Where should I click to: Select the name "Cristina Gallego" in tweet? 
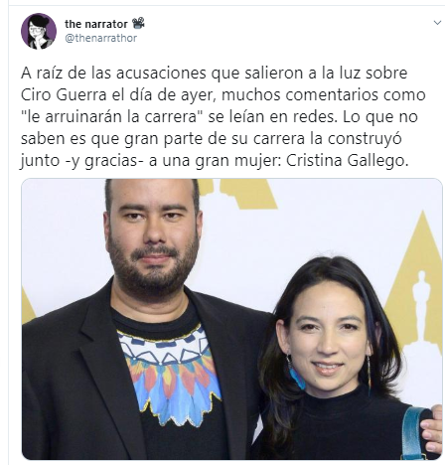347,161
